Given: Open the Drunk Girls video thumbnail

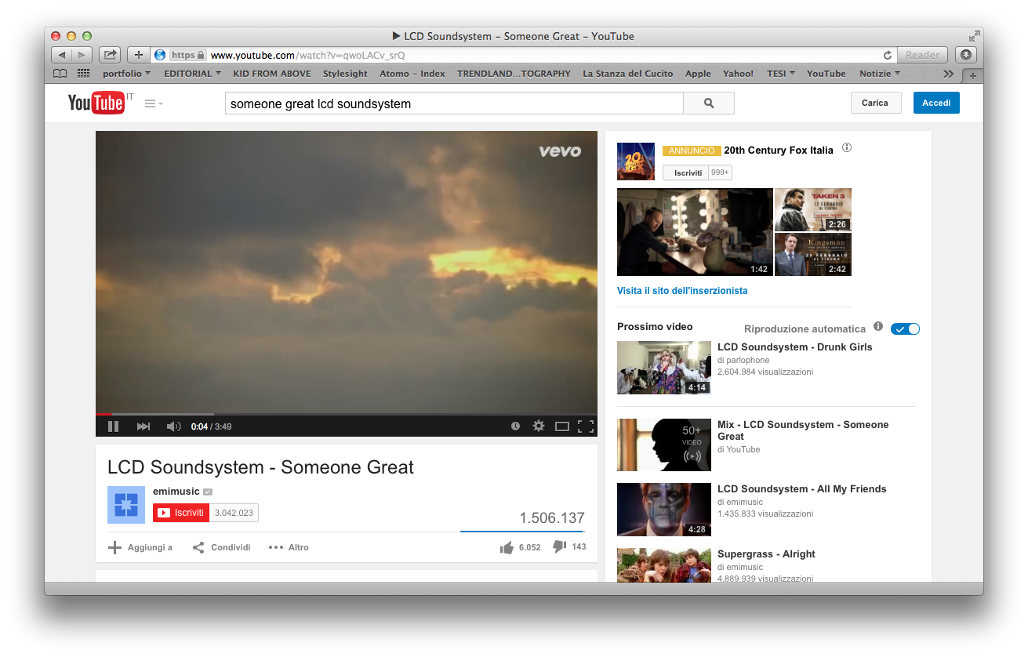Looking at the screenshot, I should 663,368.
